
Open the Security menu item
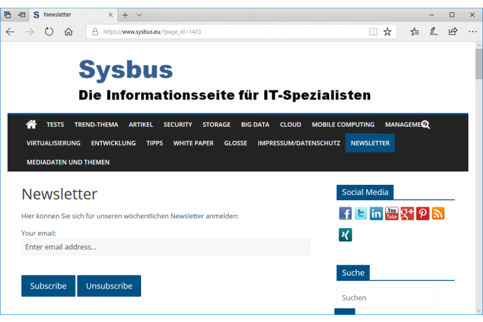(x=178, y=125)
